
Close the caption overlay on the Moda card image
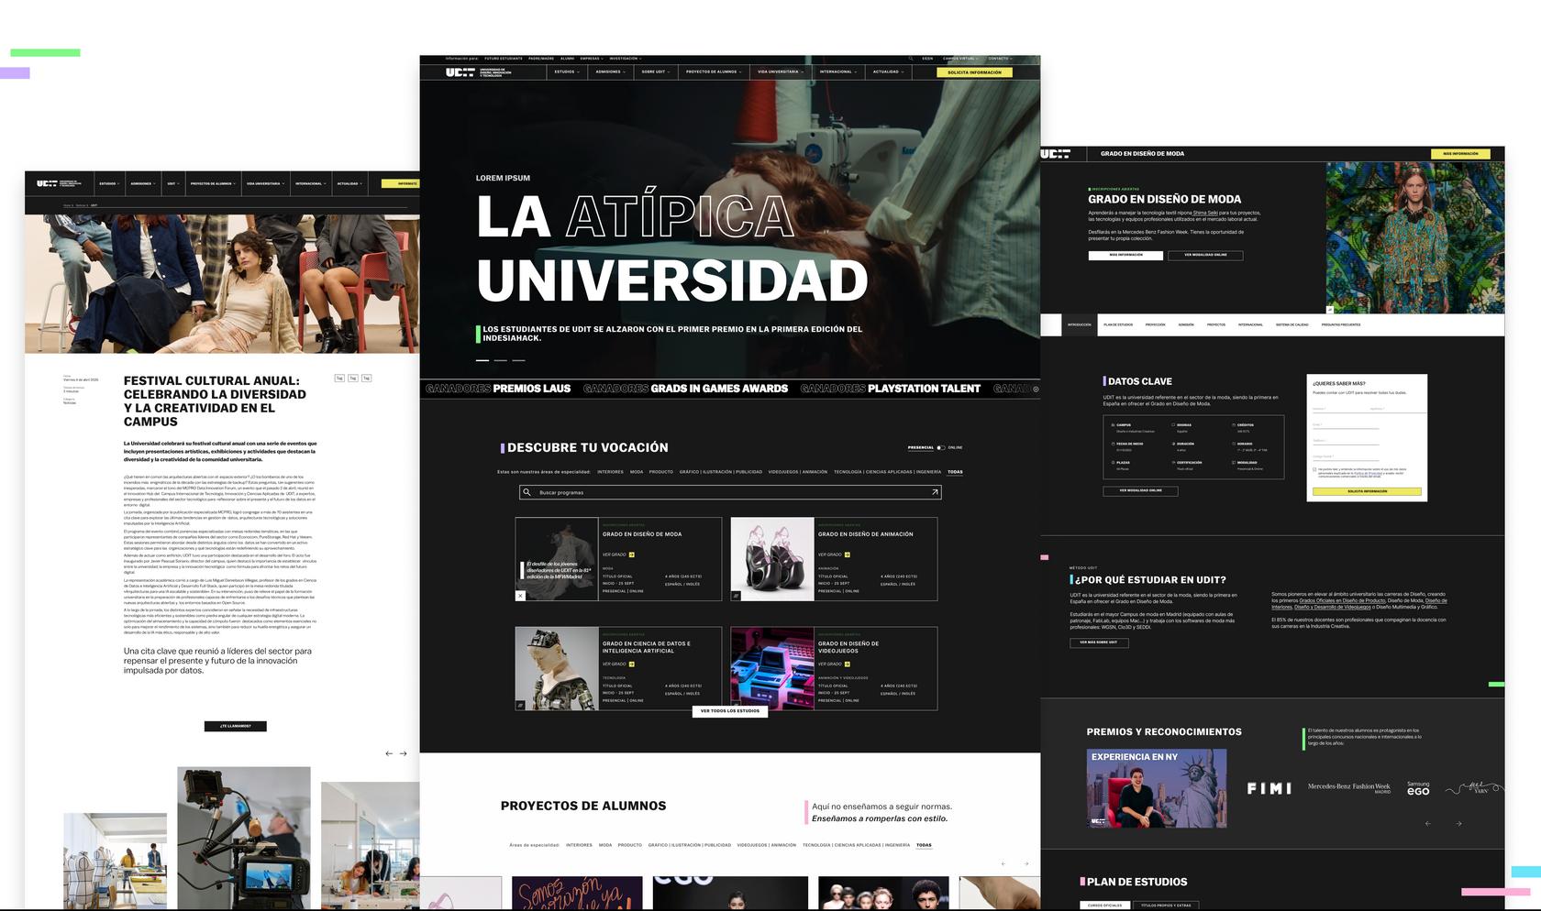(520, 596)
